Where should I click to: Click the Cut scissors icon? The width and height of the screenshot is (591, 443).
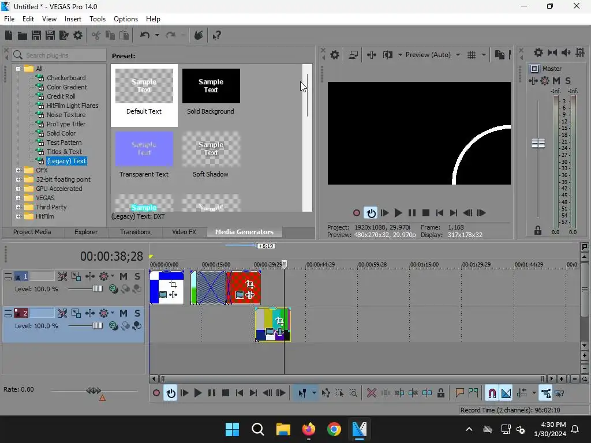tap(96, 35)
